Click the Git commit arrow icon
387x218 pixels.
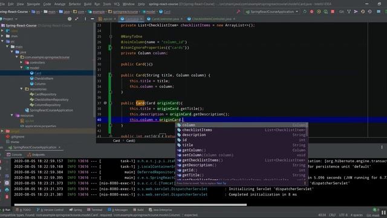click(x=356, y=12)
